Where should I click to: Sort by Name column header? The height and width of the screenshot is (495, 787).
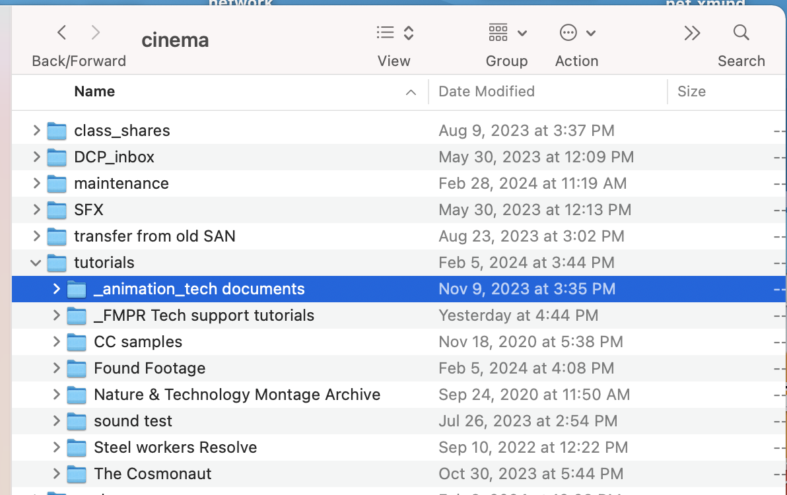[x=94, y=92]
